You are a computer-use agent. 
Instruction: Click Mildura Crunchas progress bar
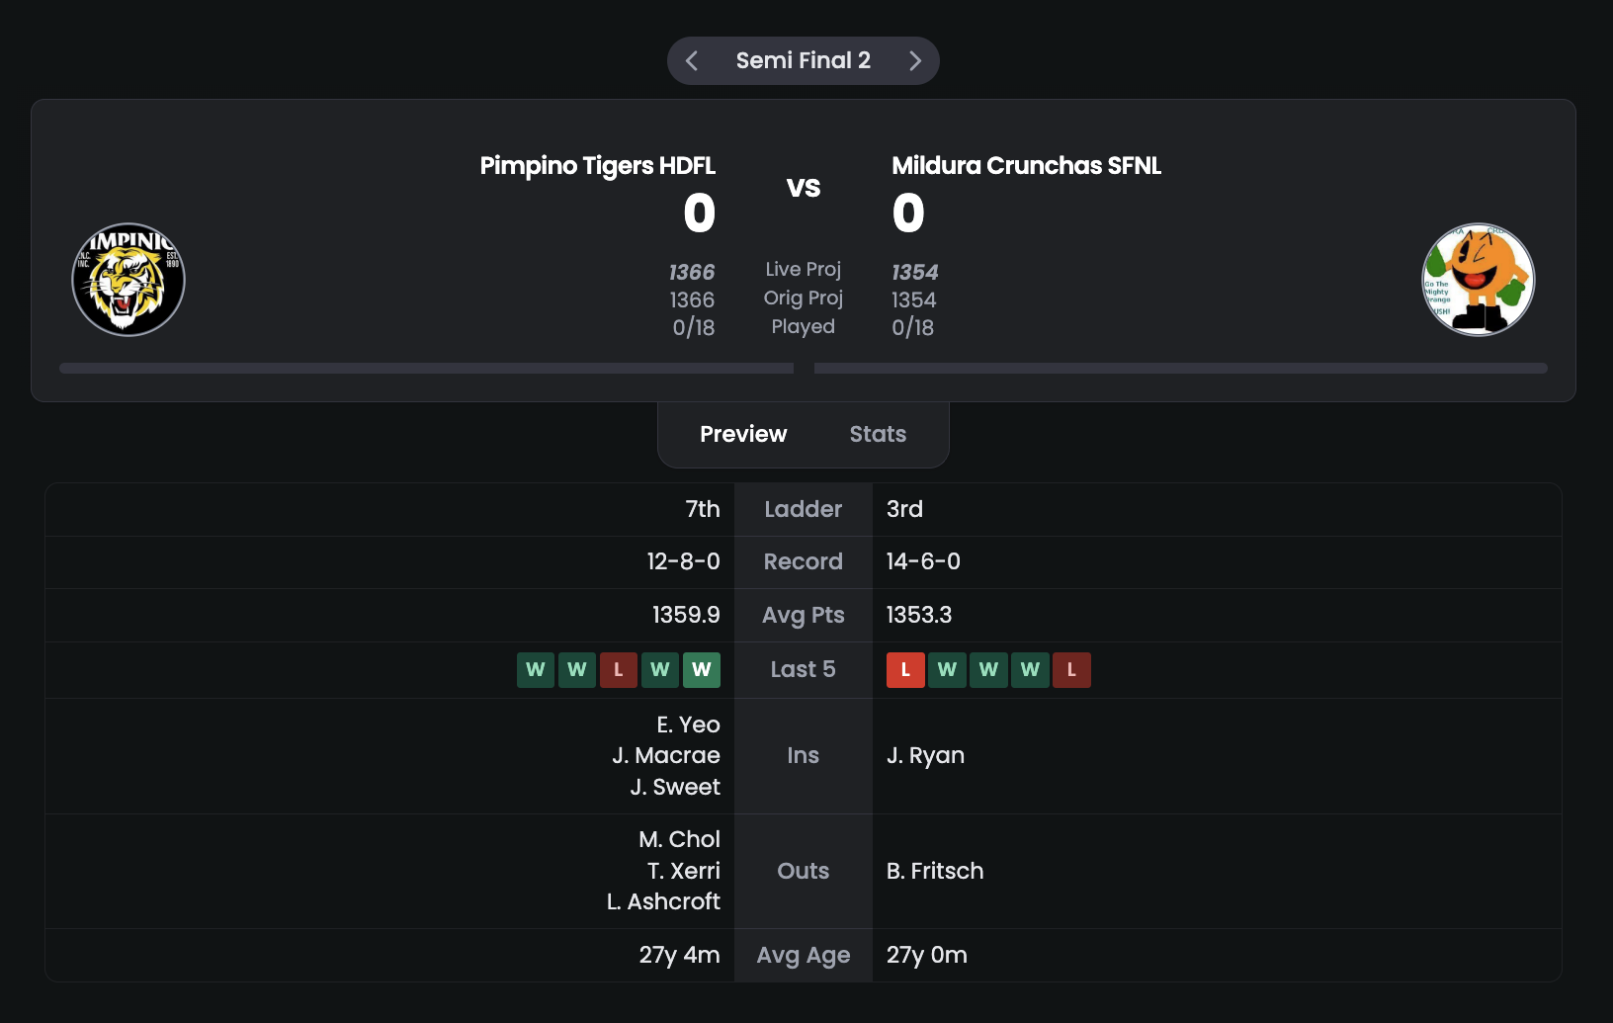[1181, 368]
